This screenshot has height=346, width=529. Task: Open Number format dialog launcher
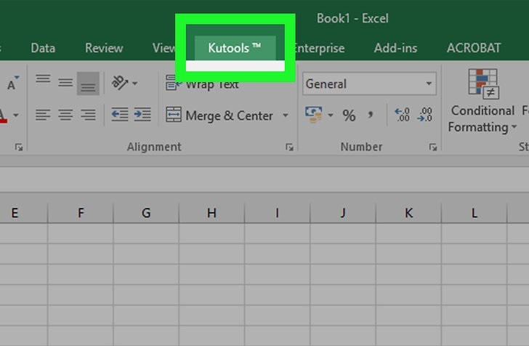click(x=433, y=147)
